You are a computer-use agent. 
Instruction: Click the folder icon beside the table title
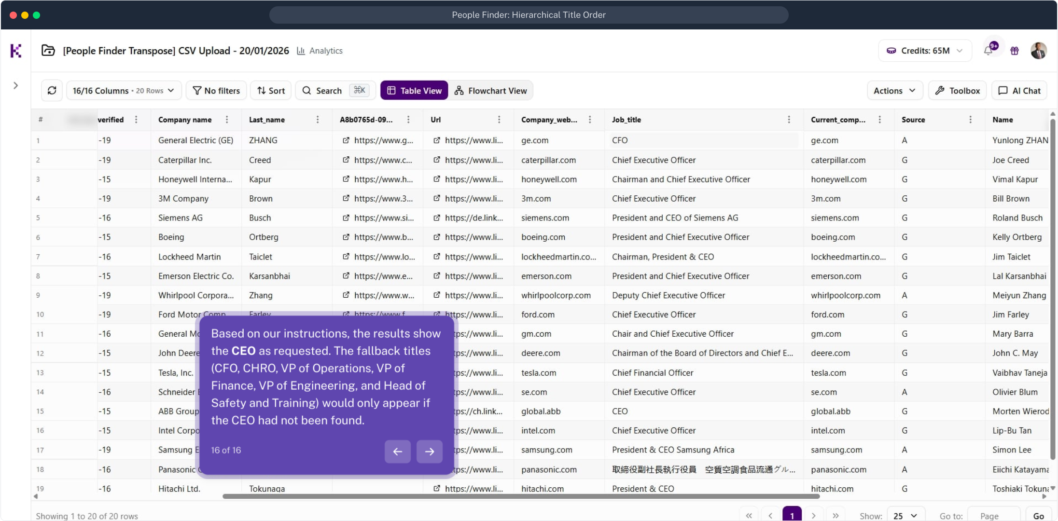48,50
